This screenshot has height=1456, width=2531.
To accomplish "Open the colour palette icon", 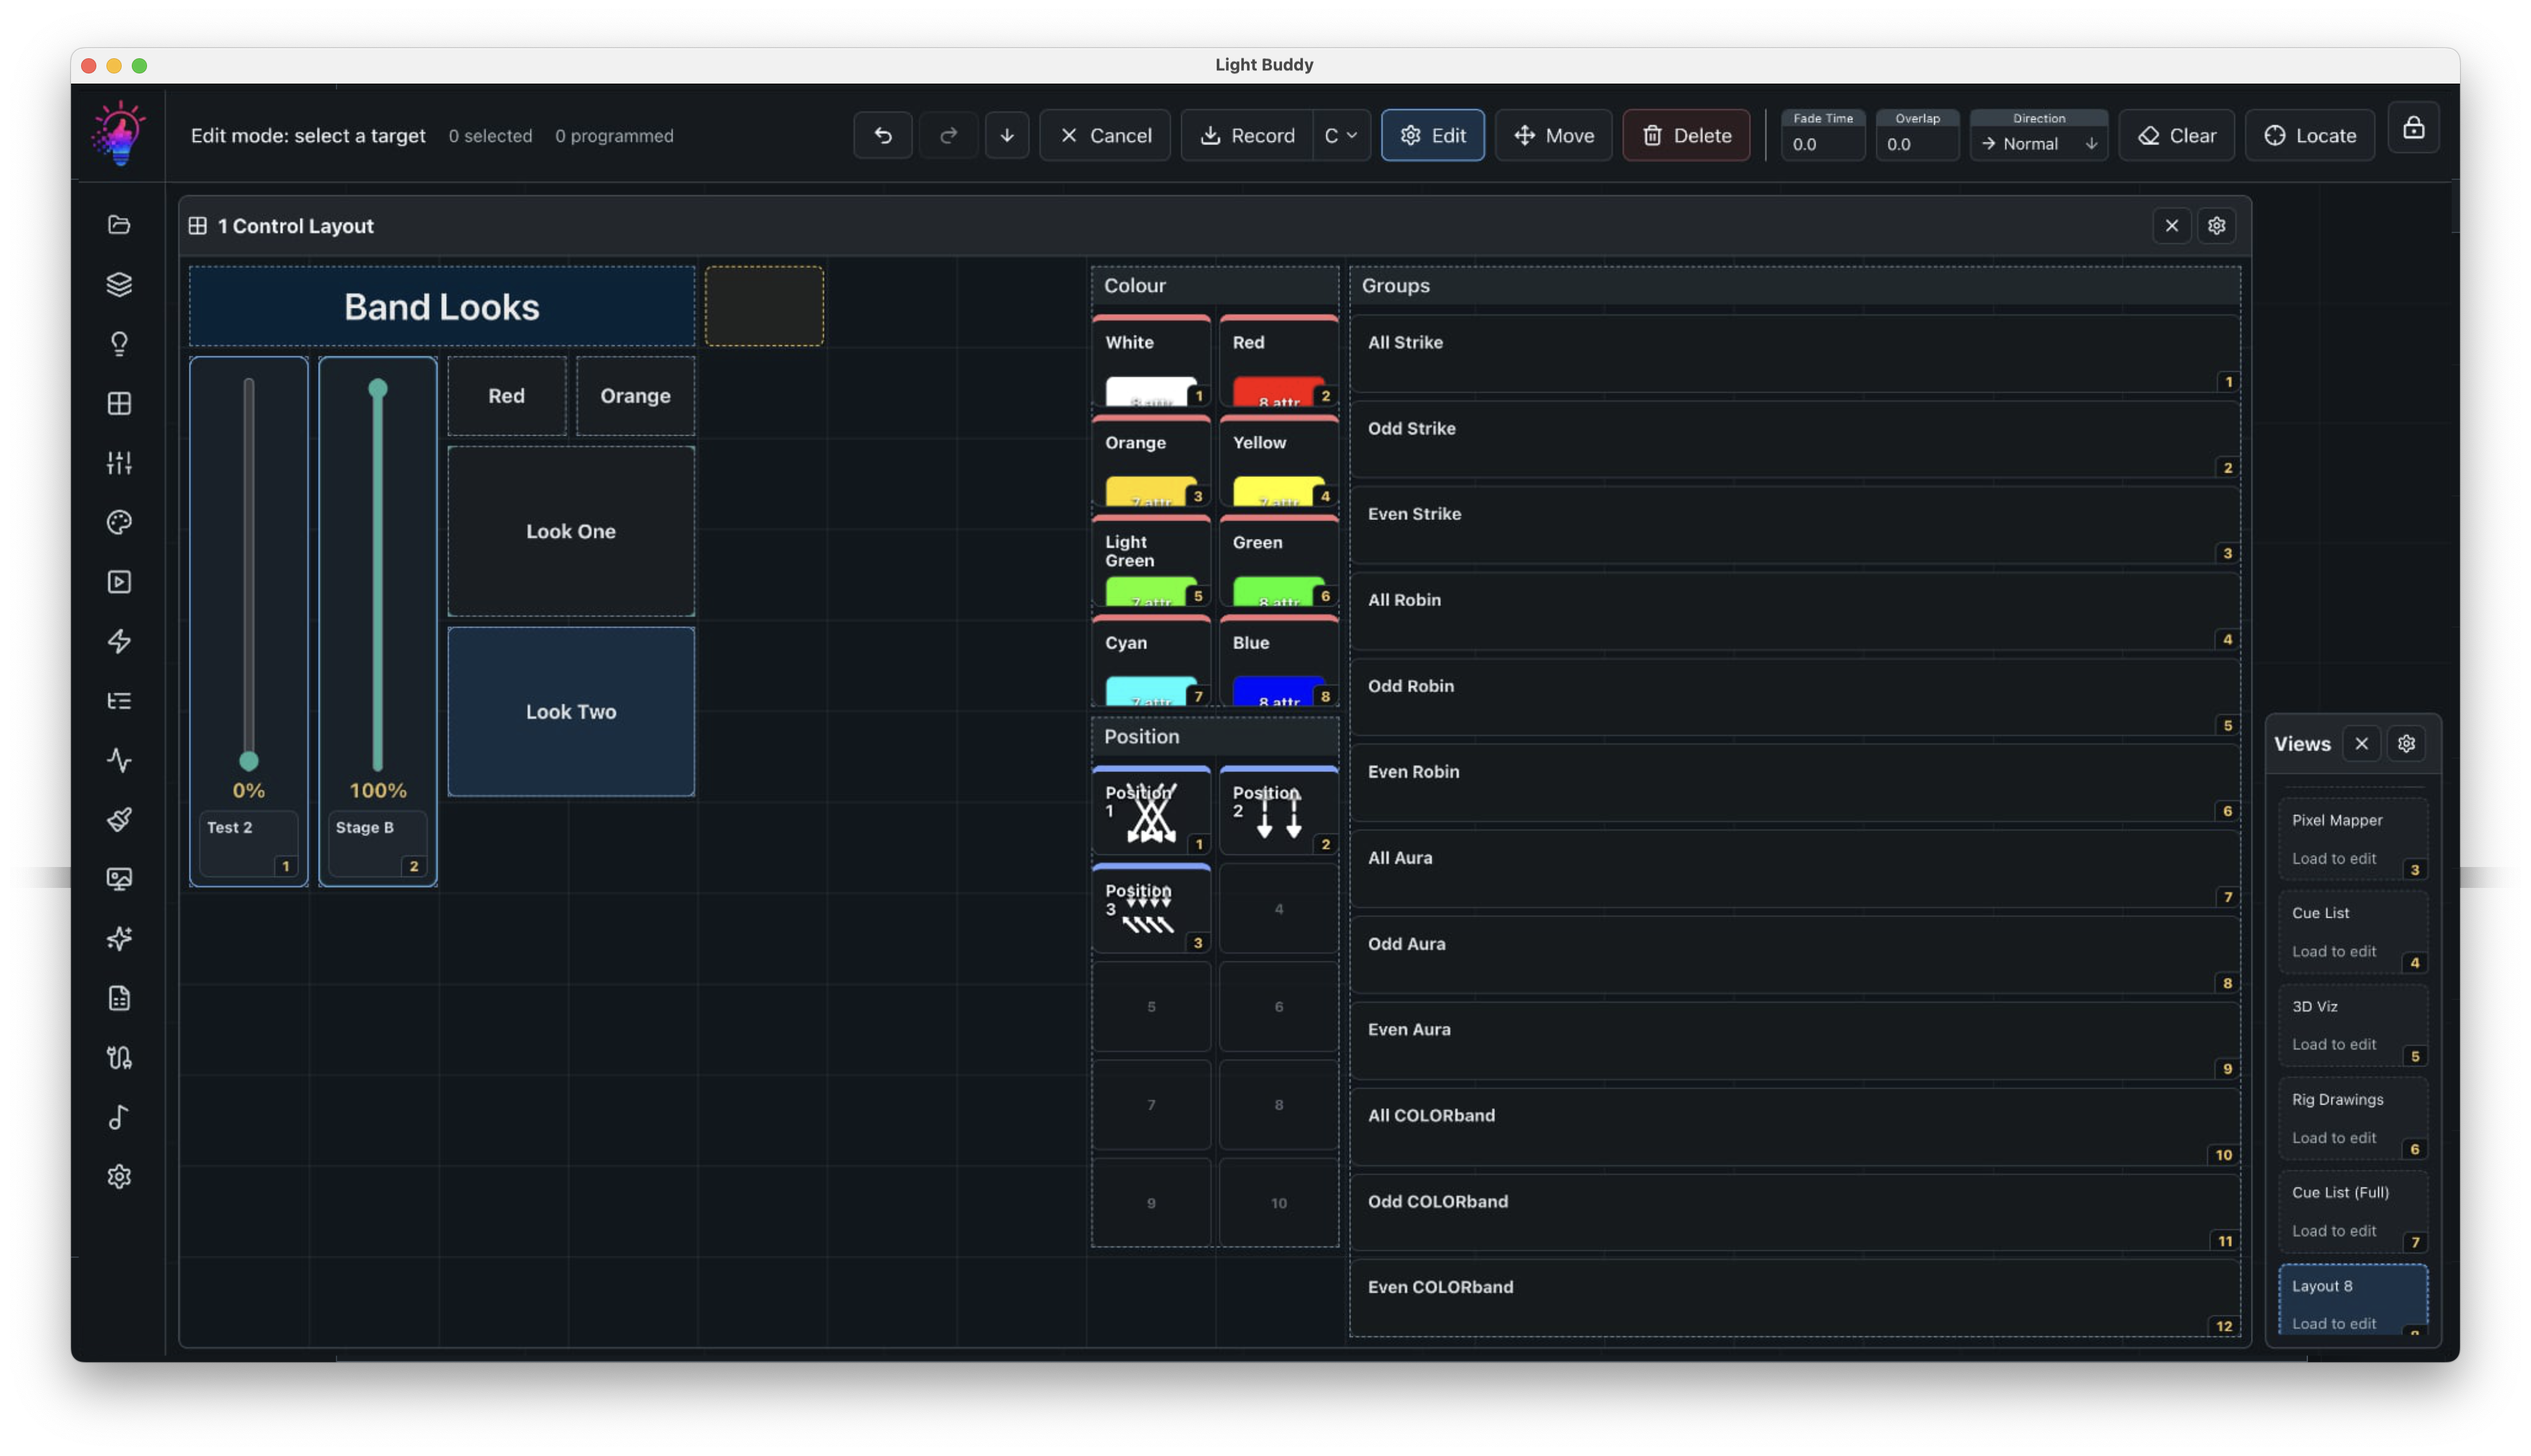I will pyautogui.click(x=119, y=522).
